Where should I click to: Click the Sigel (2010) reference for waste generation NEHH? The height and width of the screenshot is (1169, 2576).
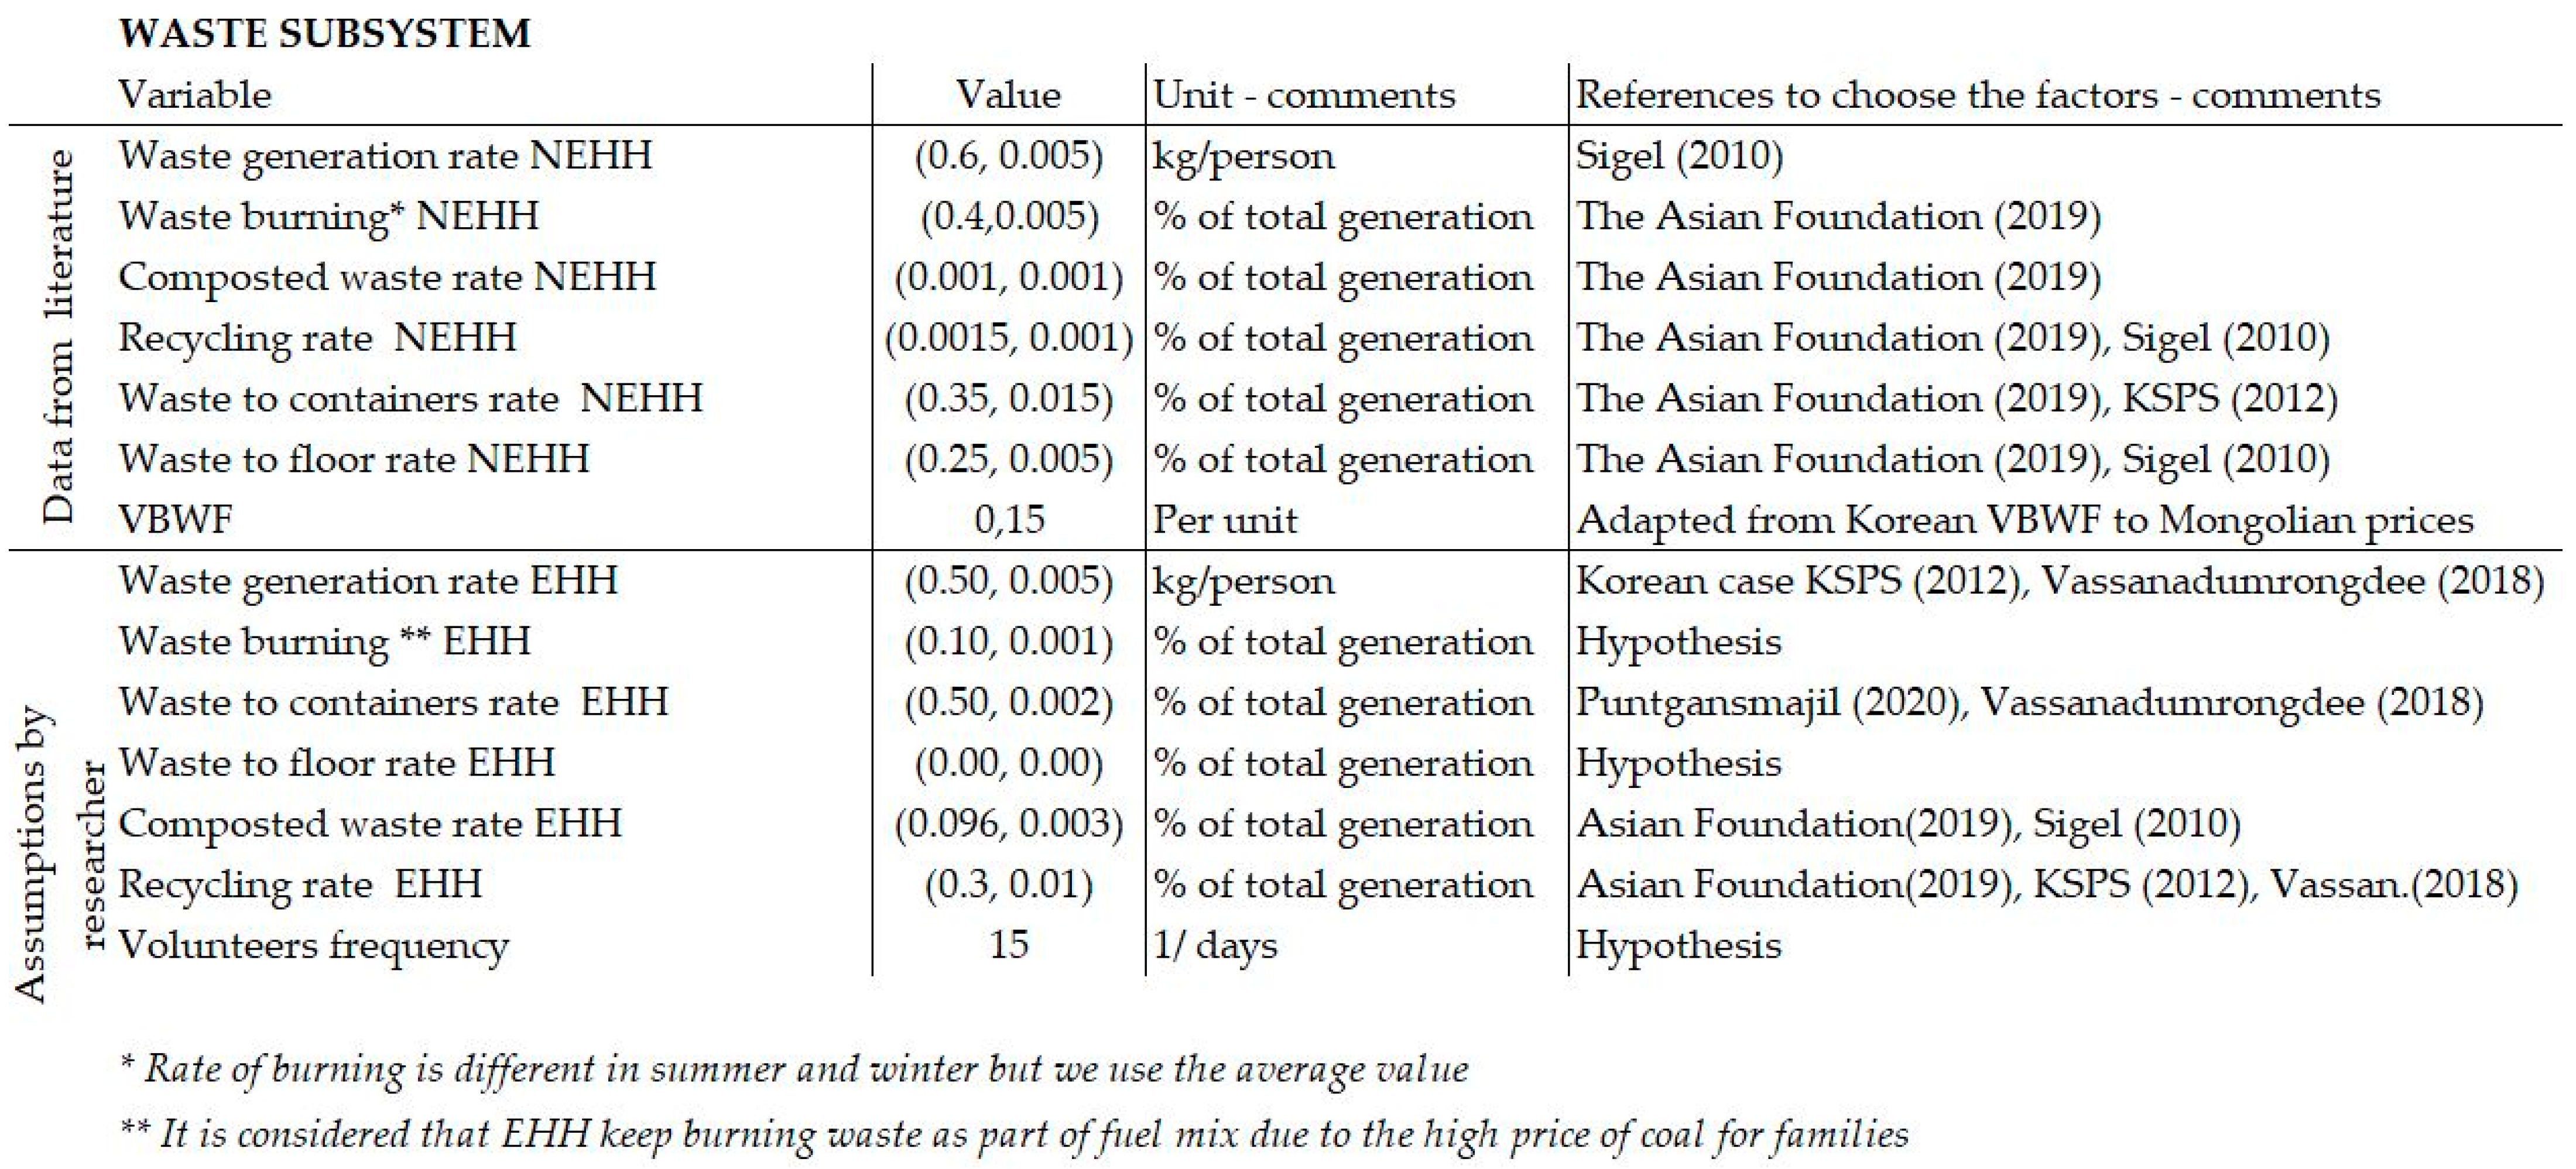coord(1679,156)
